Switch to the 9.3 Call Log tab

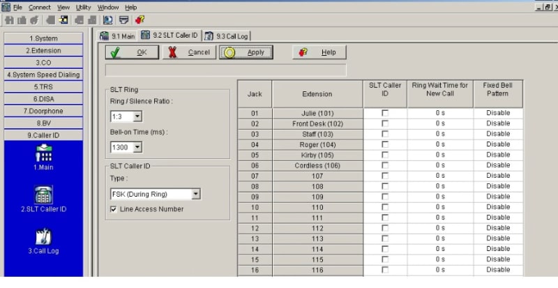(x=227, y=36)
